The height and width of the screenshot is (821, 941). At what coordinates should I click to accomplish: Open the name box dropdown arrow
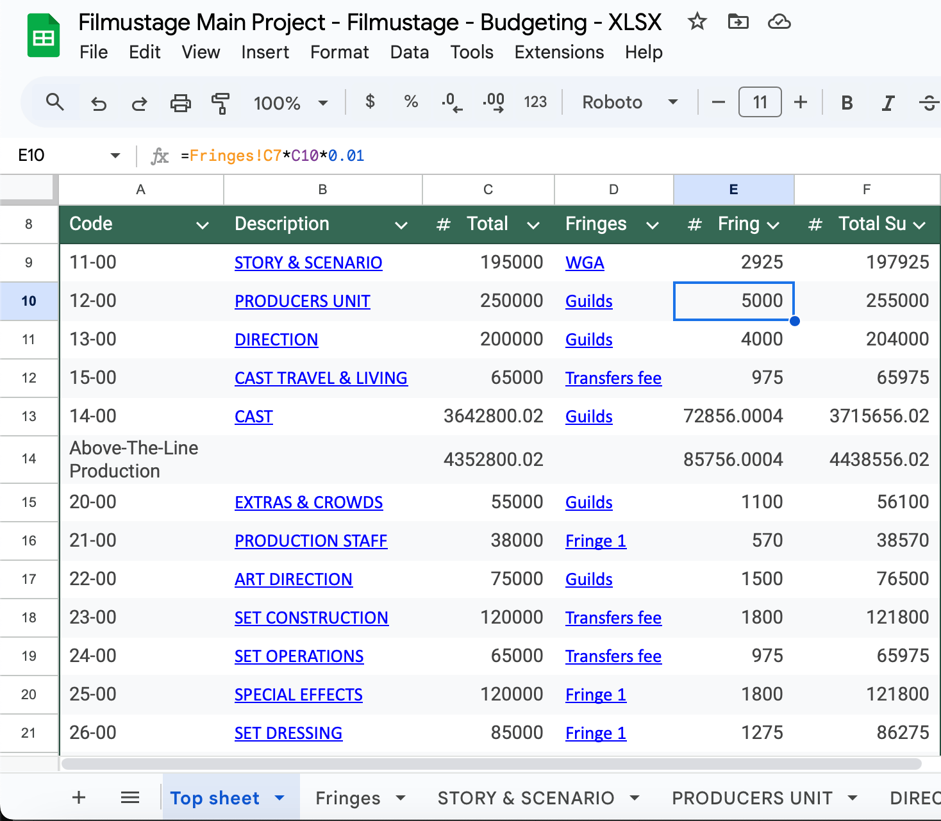(x=115, y=155)
